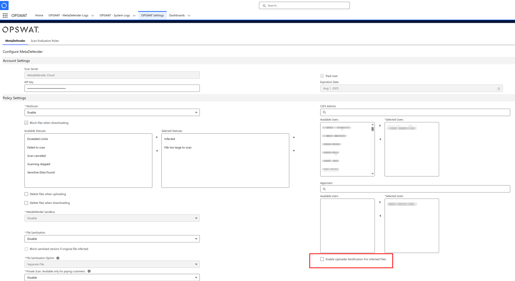Click the search magnifier icon in global search

[x=264, y=6]
